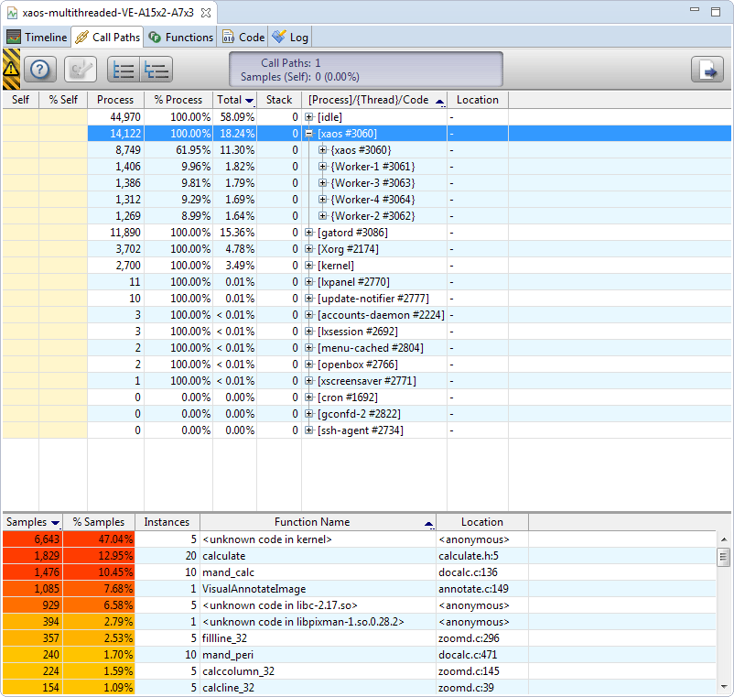This screenshot has width=734, height=697.
Task: Expand the [gconfd-2 #2822] process
Action: (309, 414)
